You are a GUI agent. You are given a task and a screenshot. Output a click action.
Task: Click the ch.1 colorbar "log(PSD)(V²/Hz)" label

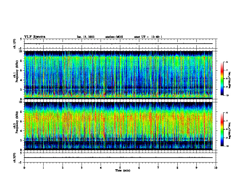[230, 80]
